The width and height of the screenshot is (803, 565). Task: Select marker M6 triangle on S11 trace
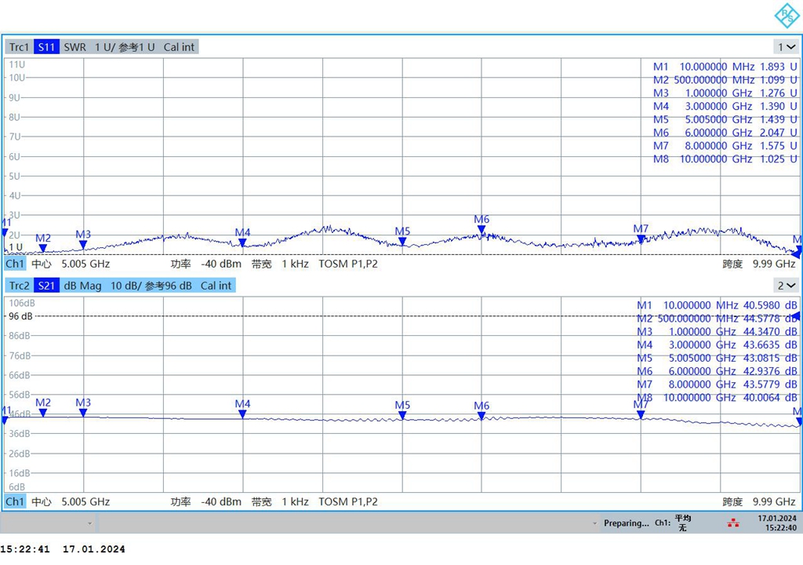click(x=481, y=230)
